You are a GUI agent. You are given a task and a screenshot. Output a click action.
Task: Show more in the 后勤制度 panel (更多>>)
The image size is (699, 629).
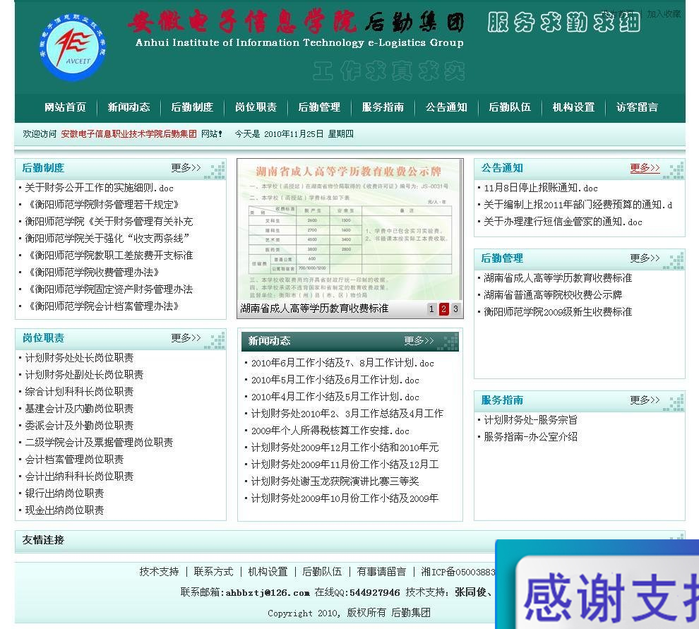pyautogui.click(x=186, y=168)
